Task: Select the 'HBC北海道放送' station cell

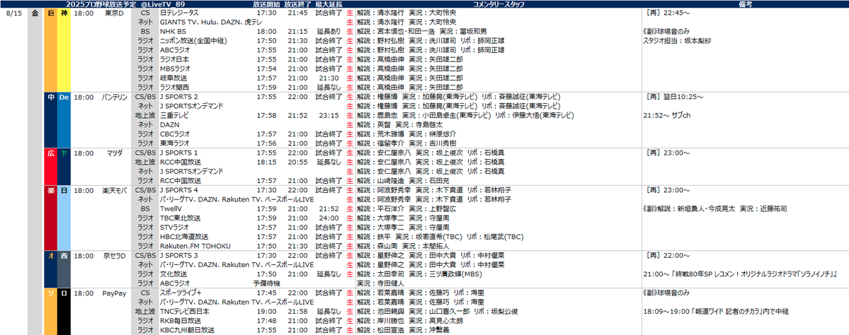Action: pos(183,237)
